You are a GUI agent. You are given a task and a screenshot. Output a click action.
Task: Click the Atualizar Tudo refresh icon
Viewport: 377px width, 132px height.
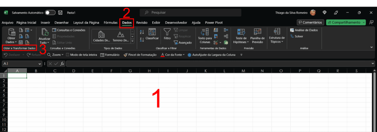coord(45,32)
